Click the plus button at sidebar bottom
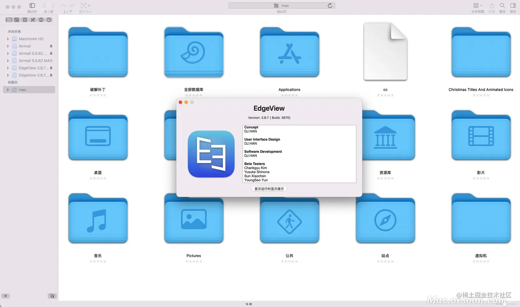 click(5, 296)
